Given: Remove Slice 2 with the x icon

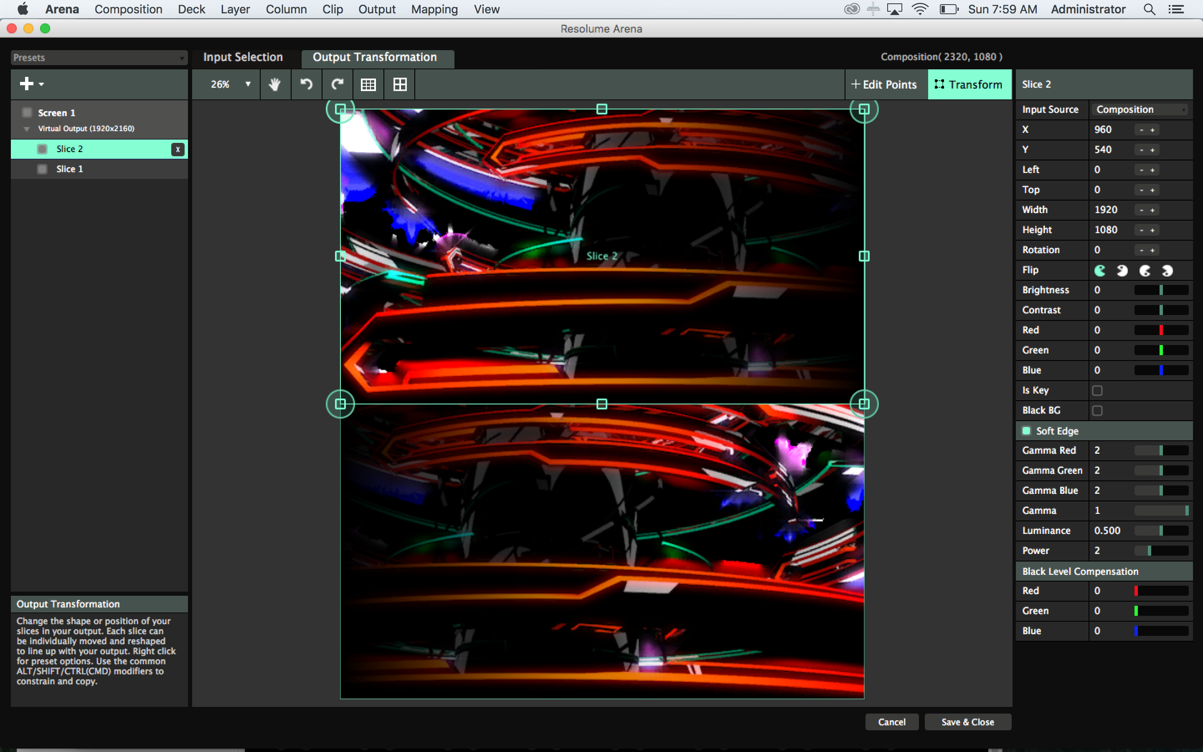Looking at the screenshot, I should 178,149.
